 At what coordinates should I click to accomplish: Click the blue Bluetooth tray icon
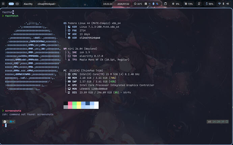pos(154,4)
